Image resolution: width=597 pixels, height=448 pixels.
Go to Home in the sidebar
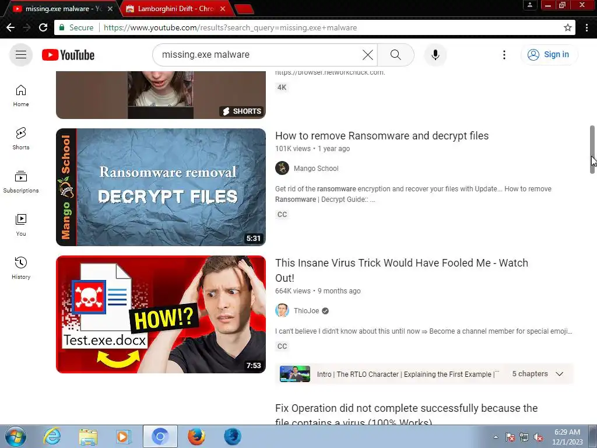click(21, 96)
